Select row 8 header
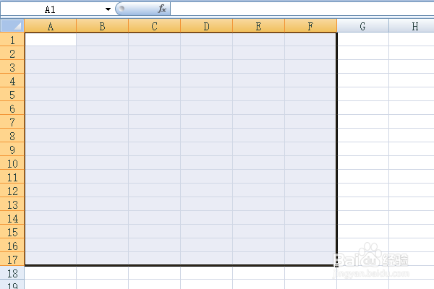 pyautogui.click(x=12, y=136)
